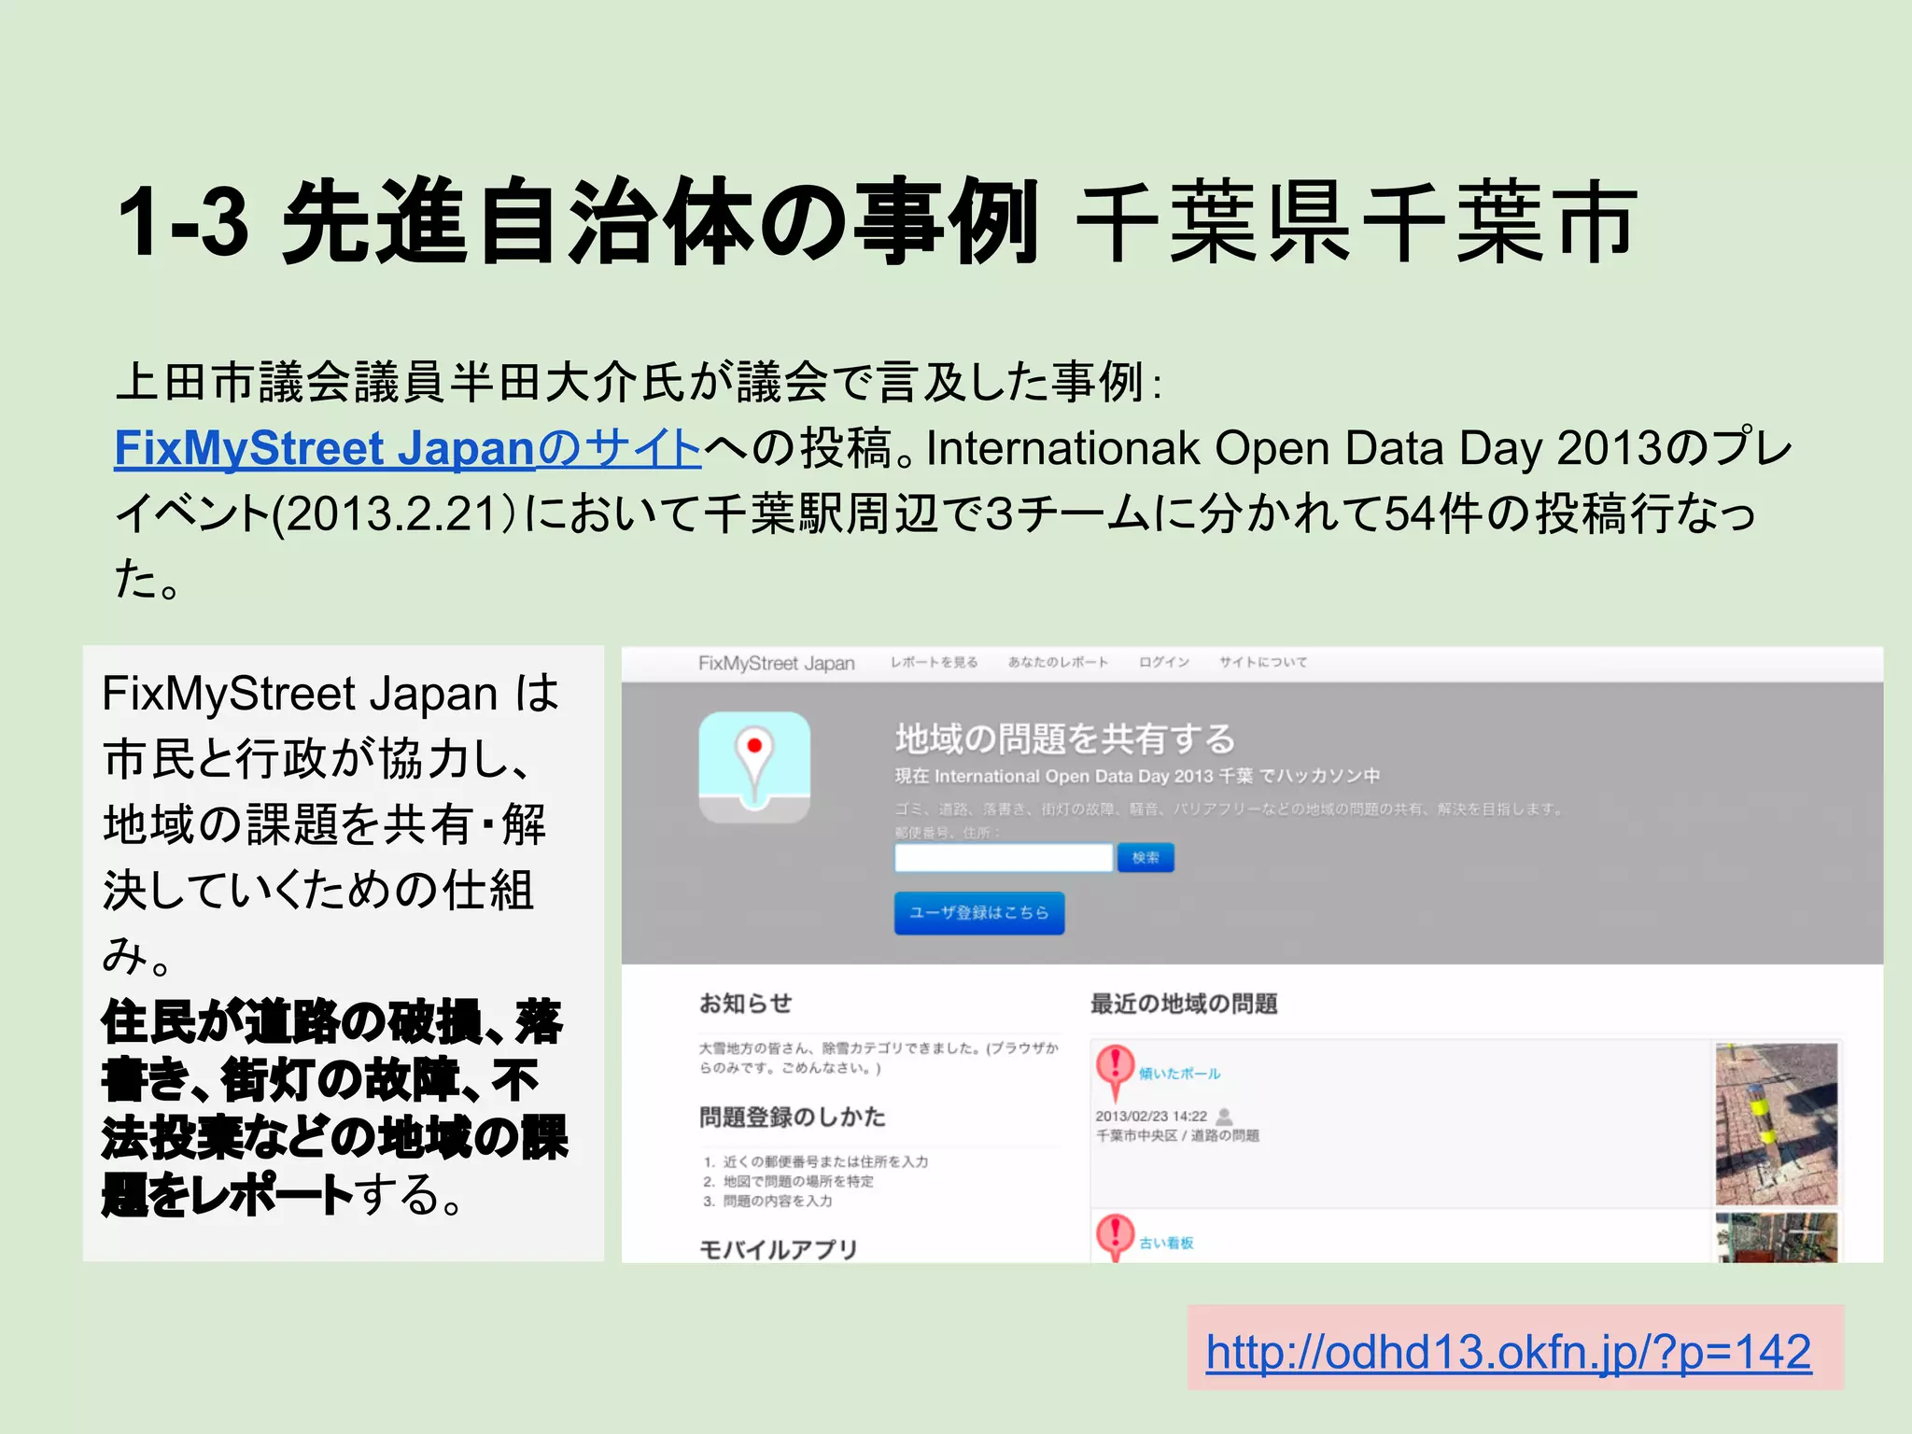Select the お知らせ heading
This screenshot has height=1434, width=1912.
point(745,1004)
